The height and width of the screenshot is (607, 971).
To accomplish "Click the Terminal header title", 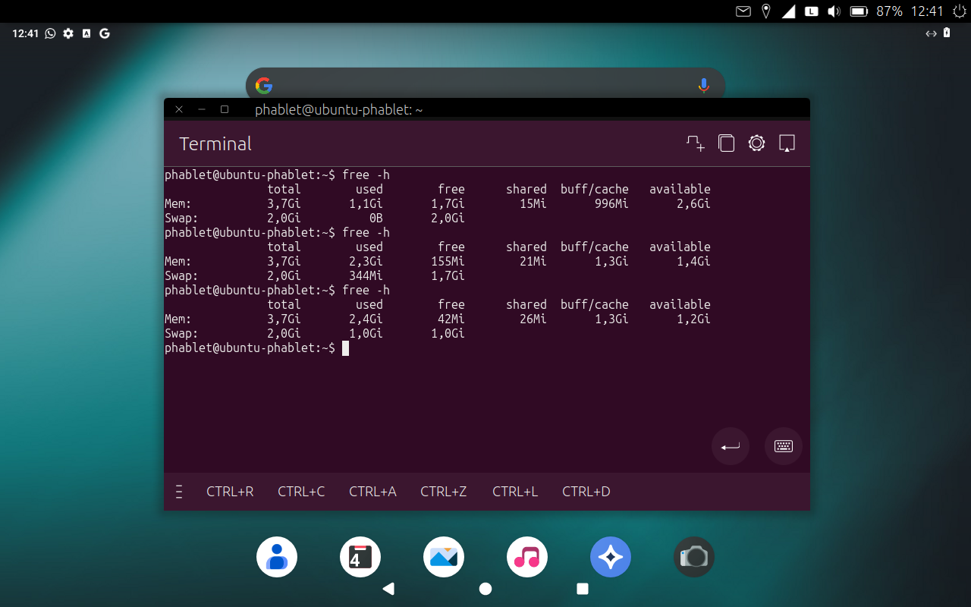I will [215, 143].
